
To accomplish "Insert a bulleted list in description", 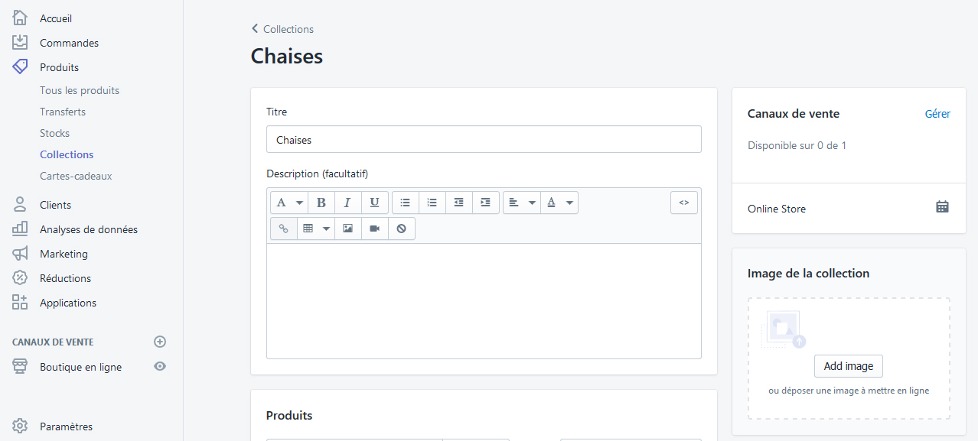I will coord(406,203).
